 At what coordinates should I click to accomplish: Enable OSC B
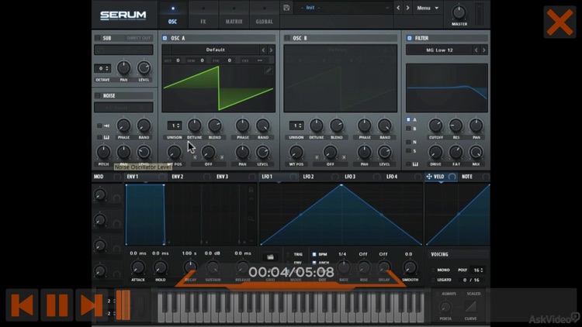287,38
